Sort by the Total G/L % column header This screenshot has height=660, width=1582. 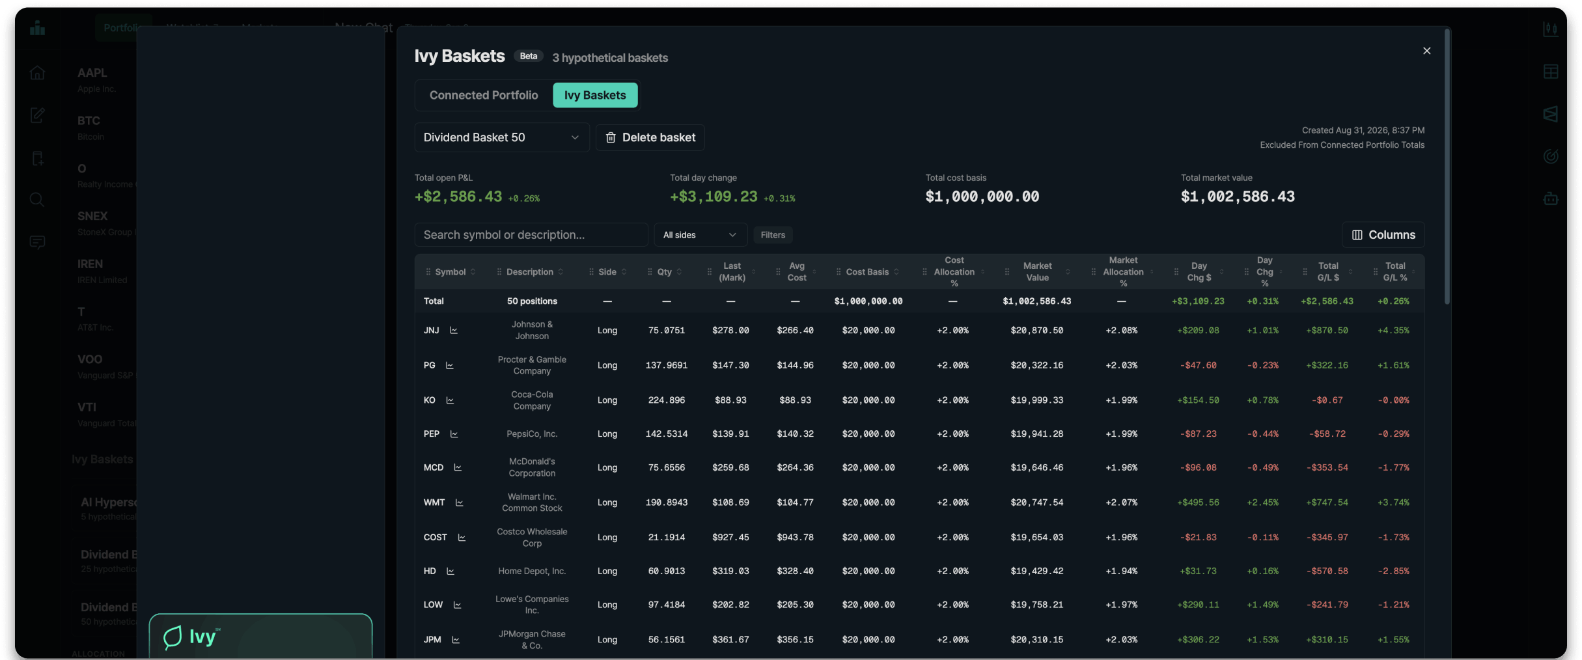coord(1395,271)
